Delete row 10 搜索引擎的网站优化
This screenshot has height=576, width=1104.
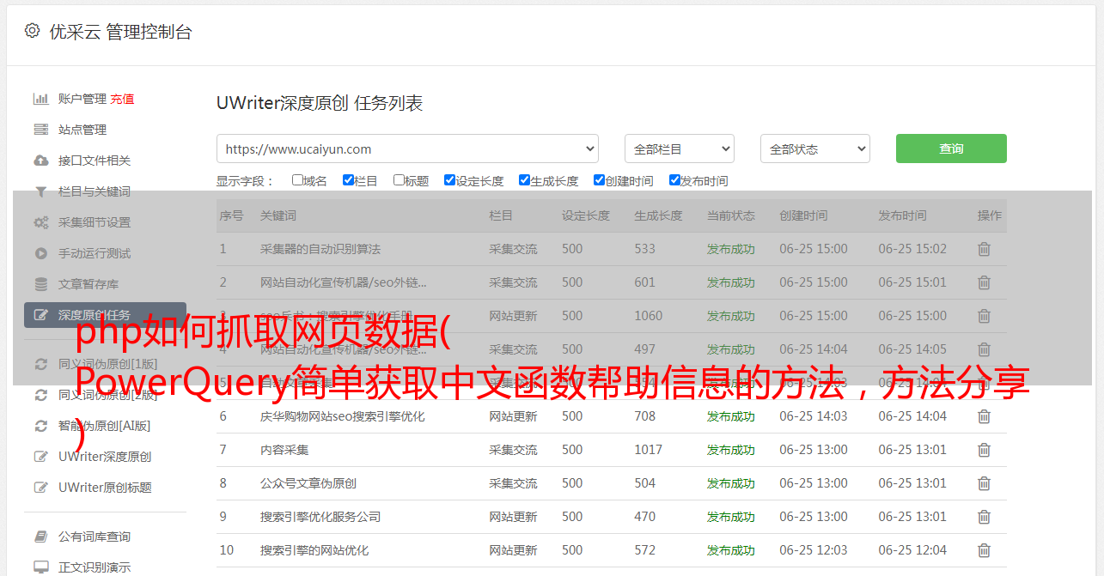click(985, 550)
